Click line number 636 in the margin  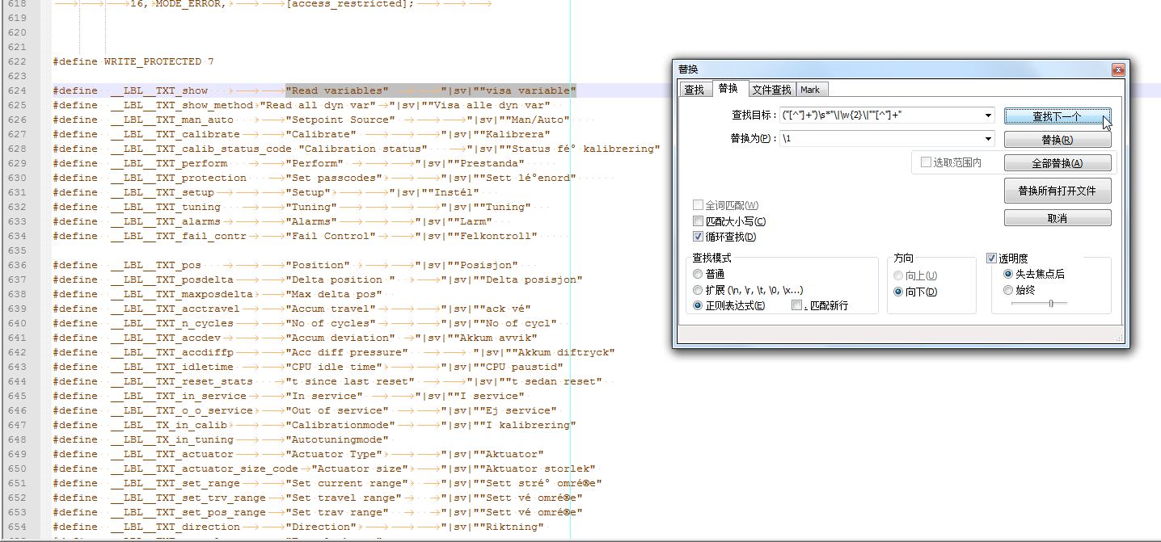coord(16,265)
